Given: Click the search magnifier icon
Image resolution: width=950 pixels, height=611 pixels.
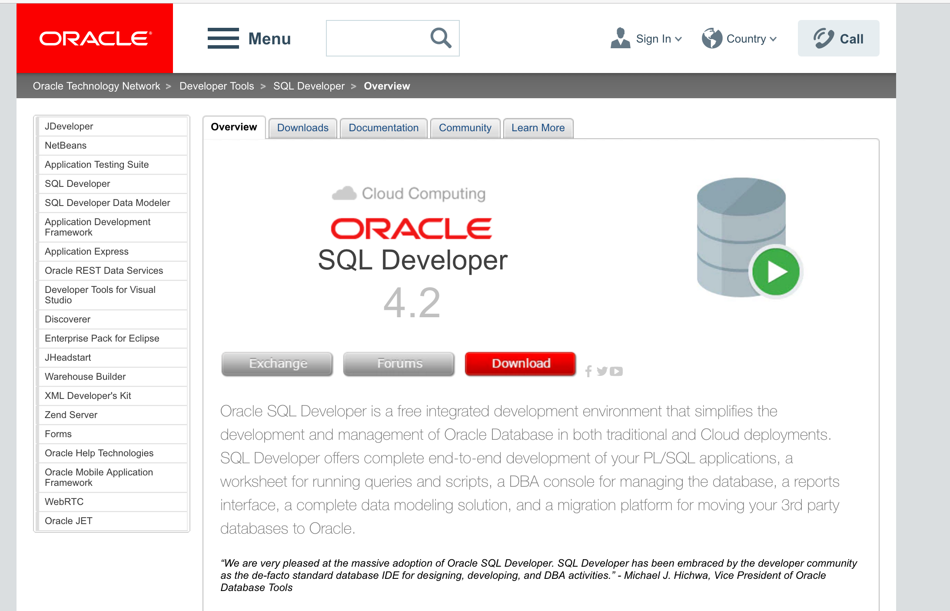Looking at the screenshot, I should click(441, 38).
